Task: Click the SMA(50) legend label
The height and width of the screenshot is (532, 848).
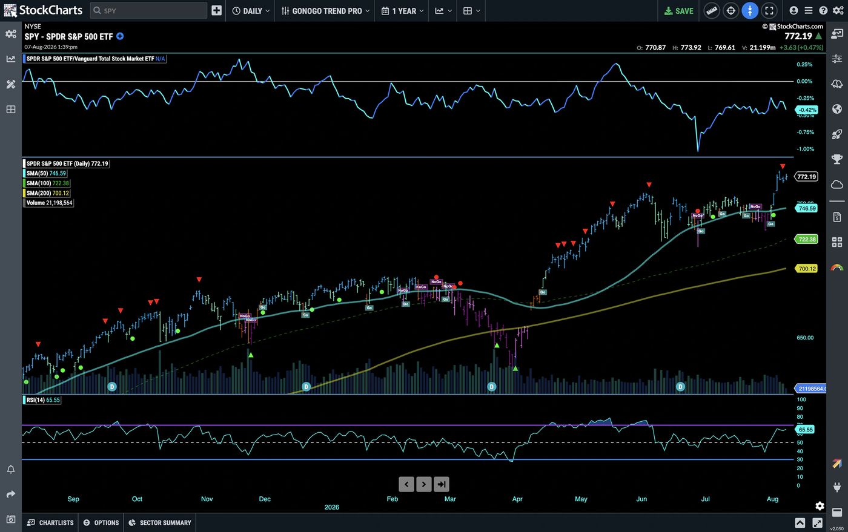Action: click(46, 173)
